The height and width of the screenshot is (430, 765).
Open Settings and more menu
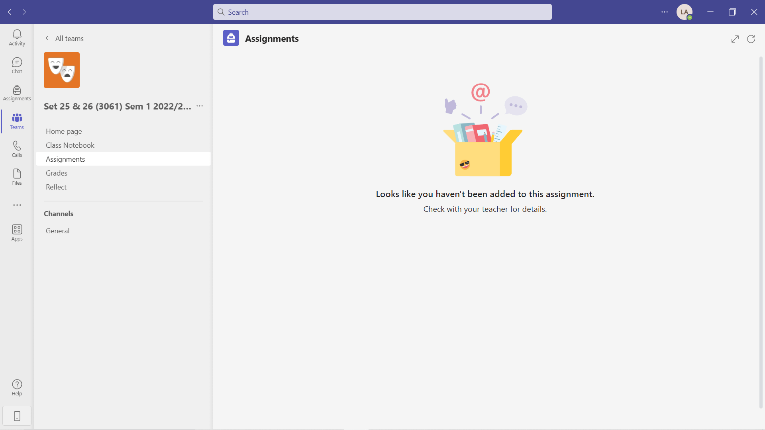coord(665,12)
